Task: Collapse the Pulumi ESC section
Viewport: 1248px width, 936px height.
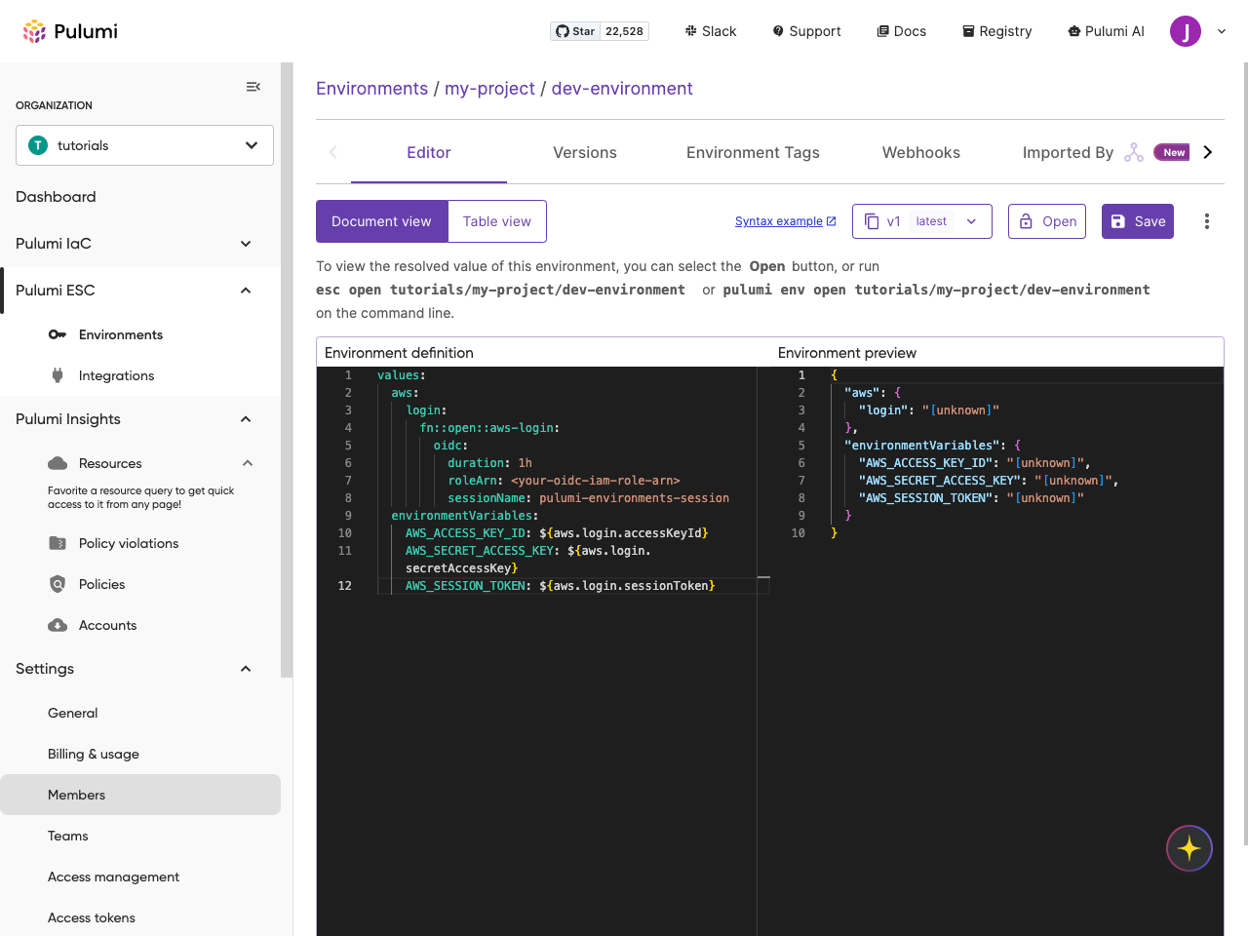Action: point(246,291)
